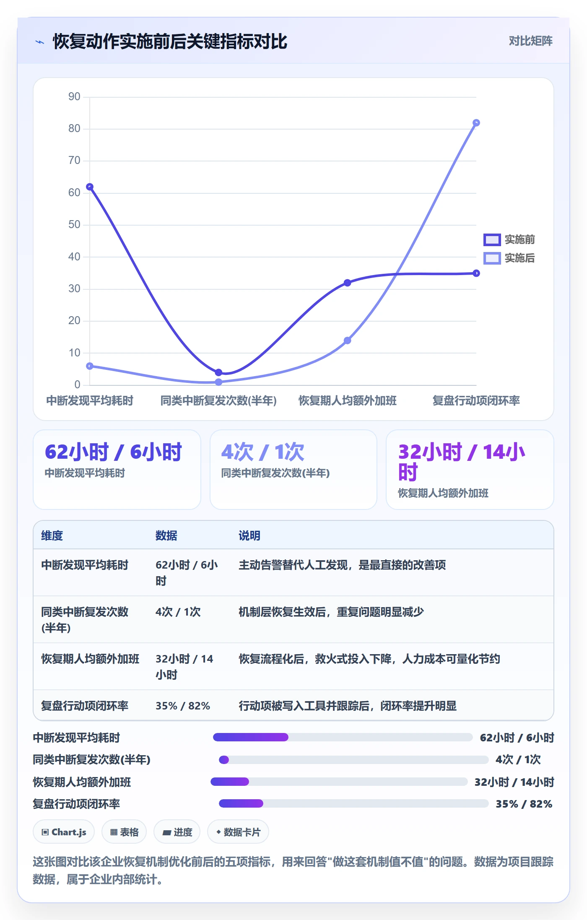Select the 数据卡片 tag chip

(x=238, y=832)
